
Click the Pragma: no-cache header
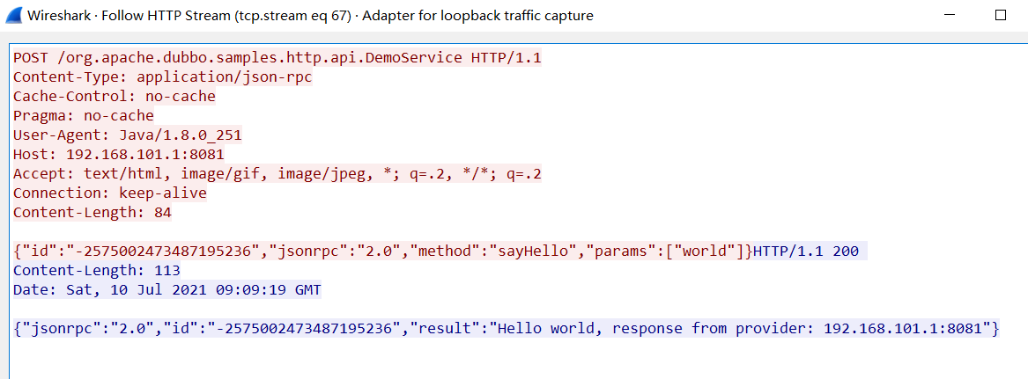83,116
